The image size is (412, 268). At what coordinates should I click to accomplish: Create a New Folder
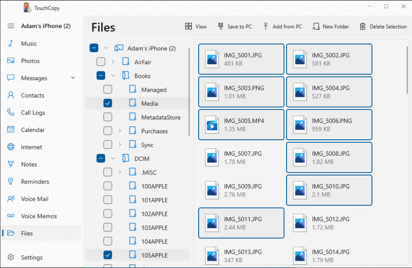point(331,27)
